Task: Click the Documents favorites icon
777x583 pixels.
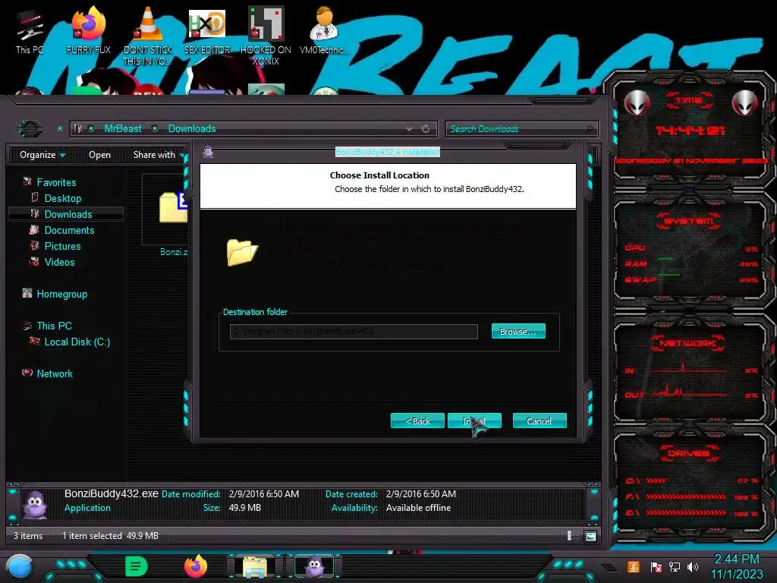Action: click(x=34, y=229)
